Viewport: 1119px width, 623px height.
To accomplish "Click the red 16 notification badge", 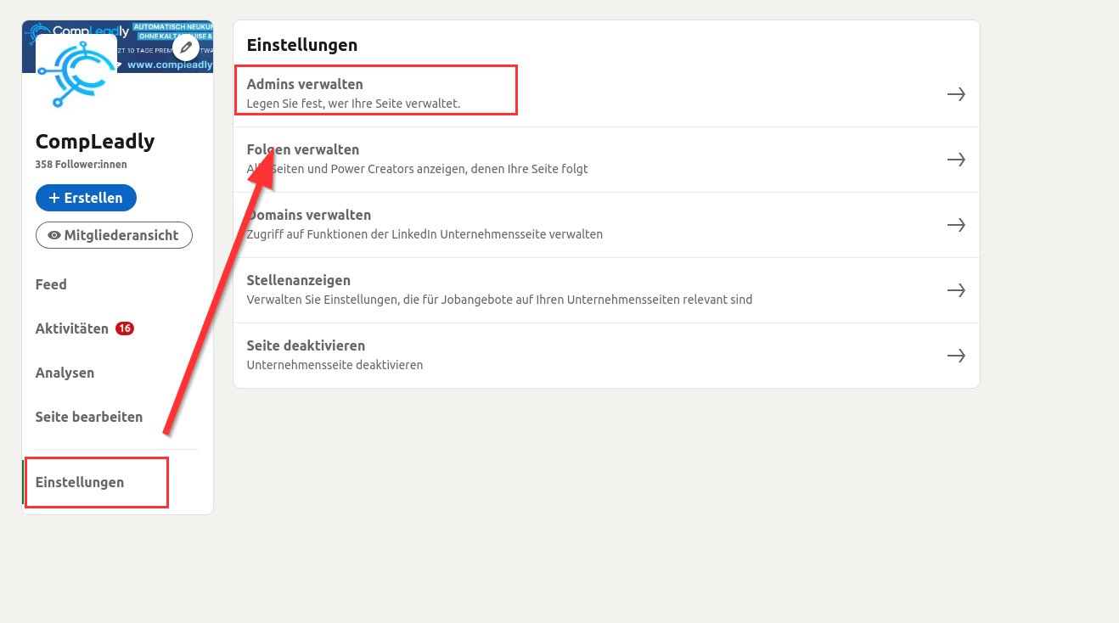I will (125, 328).
